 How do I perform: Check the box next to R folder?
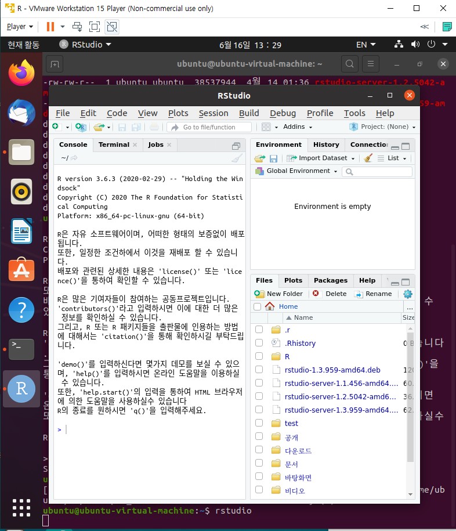[259, 356]
